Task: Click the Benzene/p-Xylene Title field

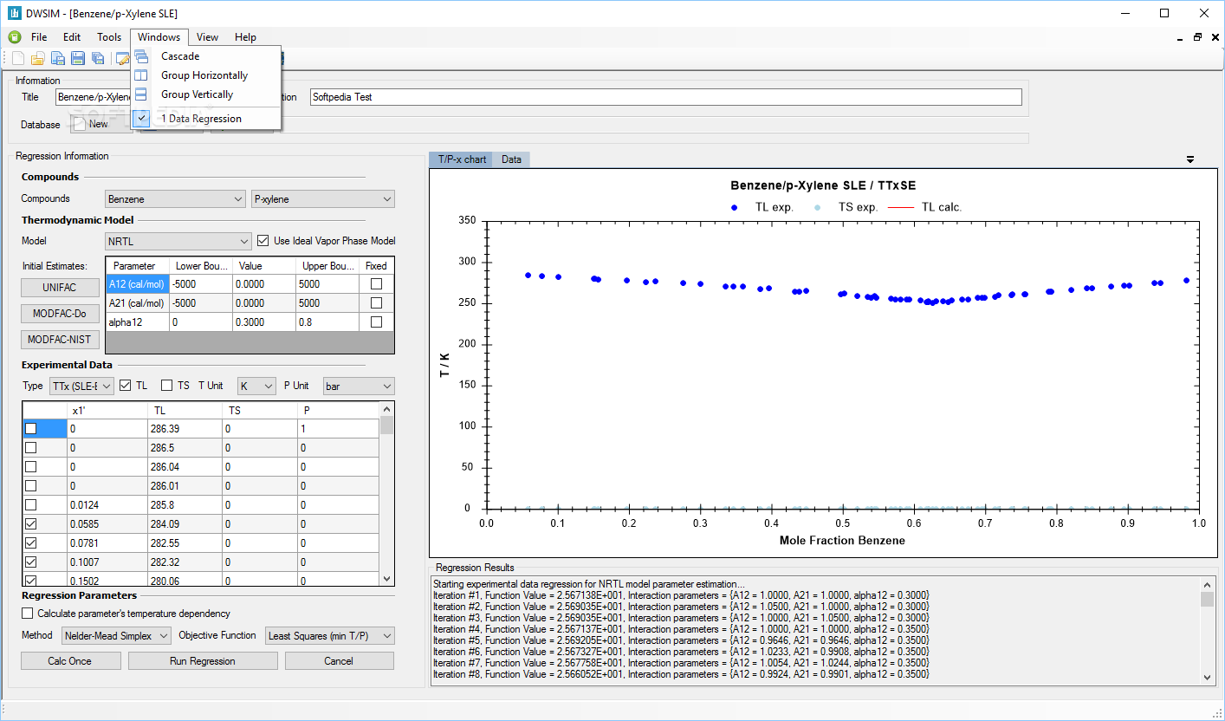Action: 93,97
